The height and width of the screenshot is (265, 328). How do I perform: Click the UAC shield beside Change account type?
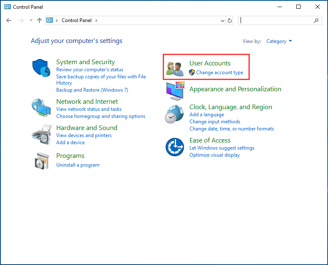(x=192, y=72)
